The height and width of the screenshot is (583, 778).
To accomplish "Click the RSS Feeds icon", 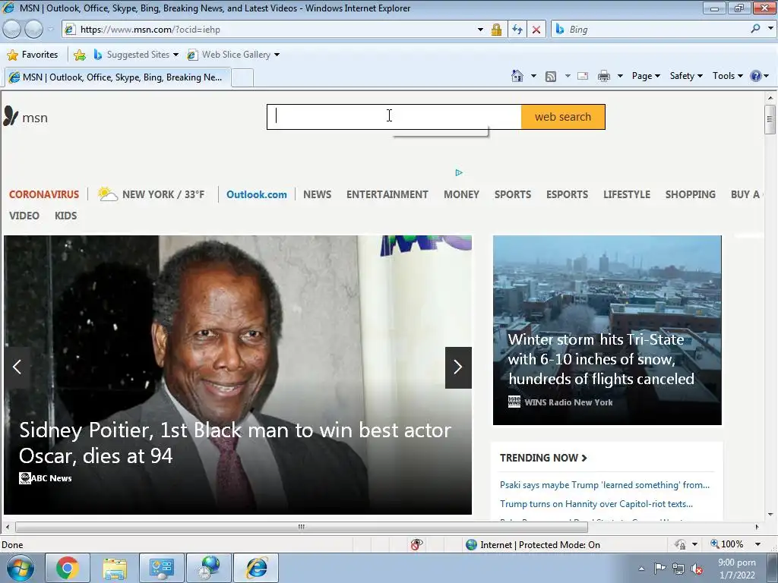I will [551, 77].
